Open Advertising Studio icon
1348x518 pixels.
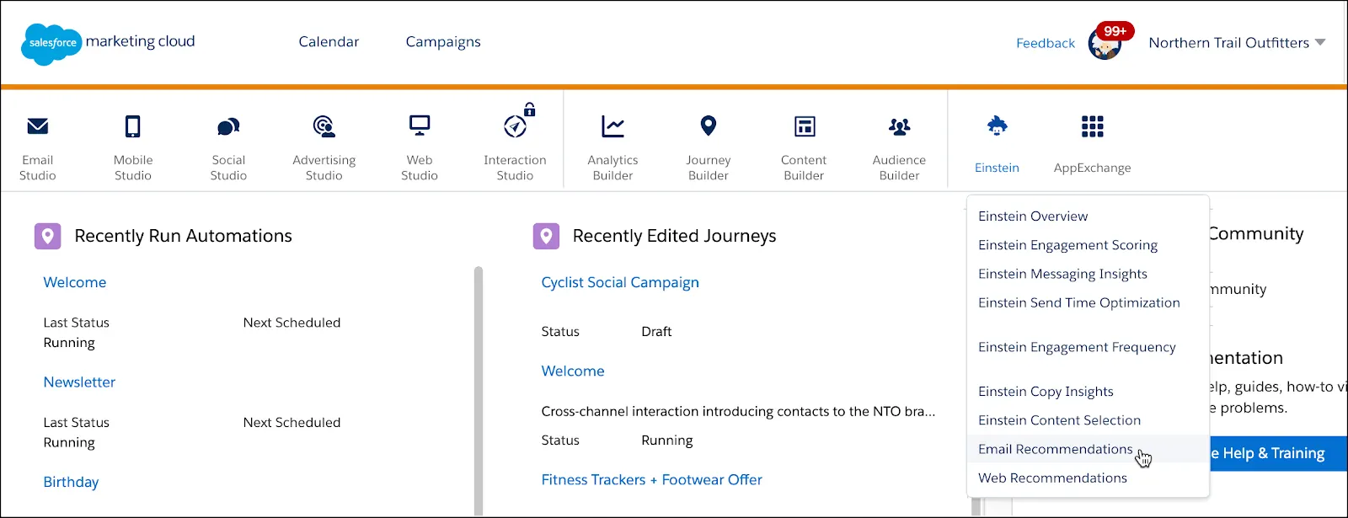pyautogui.click(x=324, y=126)
